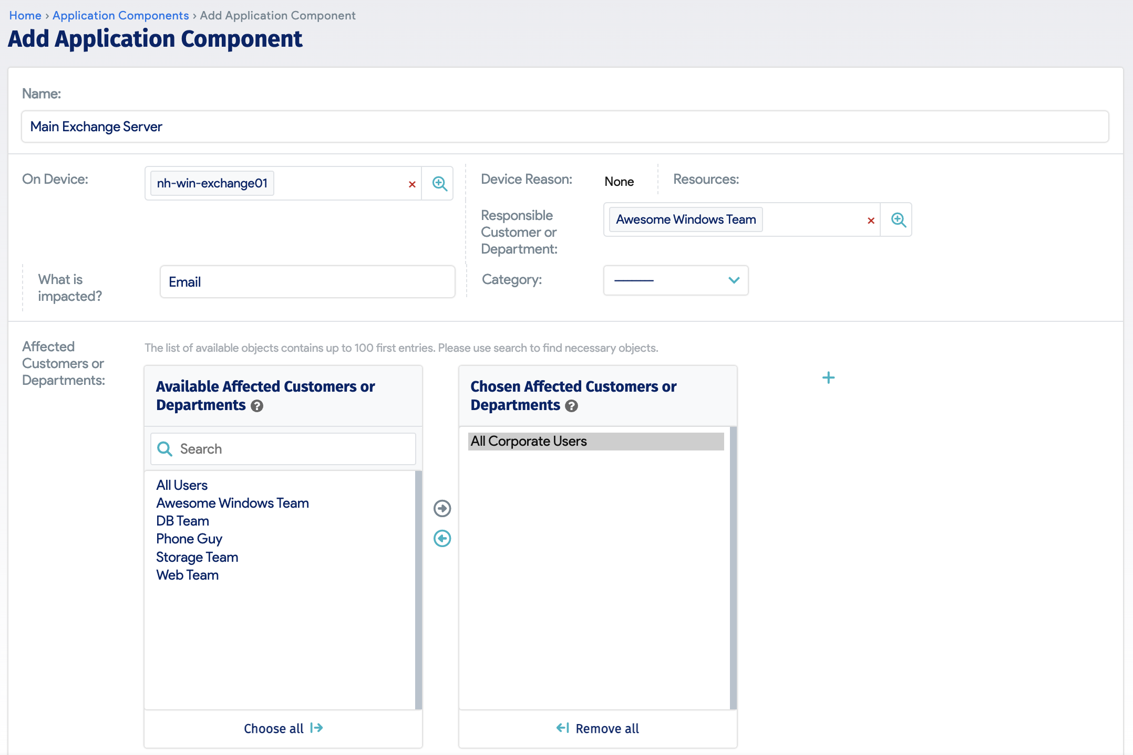Clear the nh-win-exchange01 device selection
The width and height of the screenshot is (1133, 755).
(x=411, y=184)
